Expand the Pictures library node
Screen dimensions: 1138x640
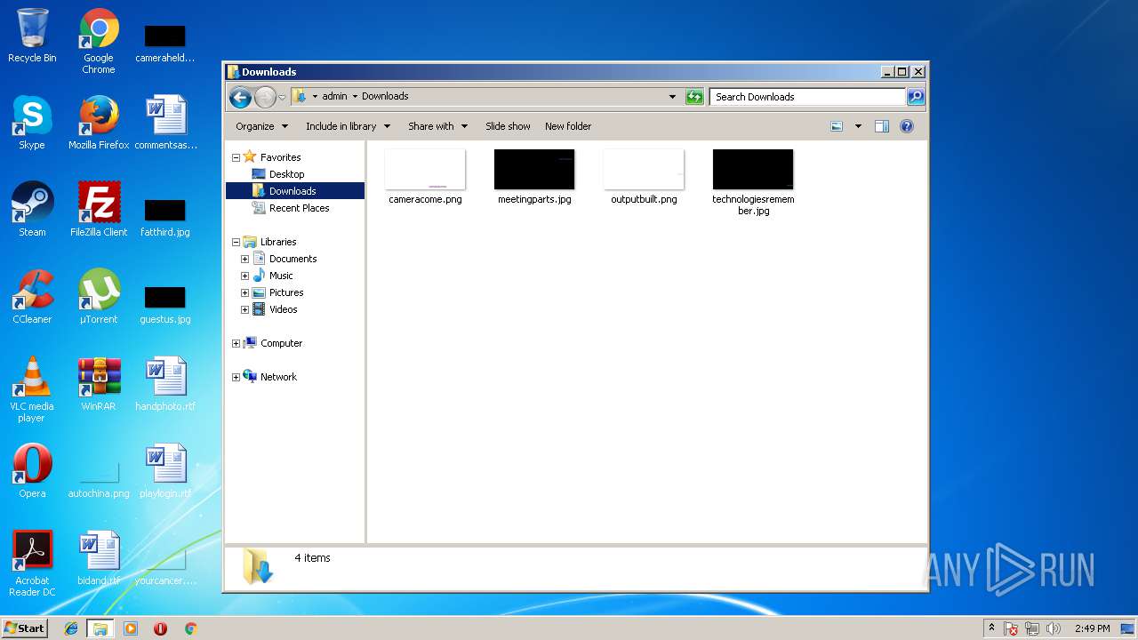[244, 292]
